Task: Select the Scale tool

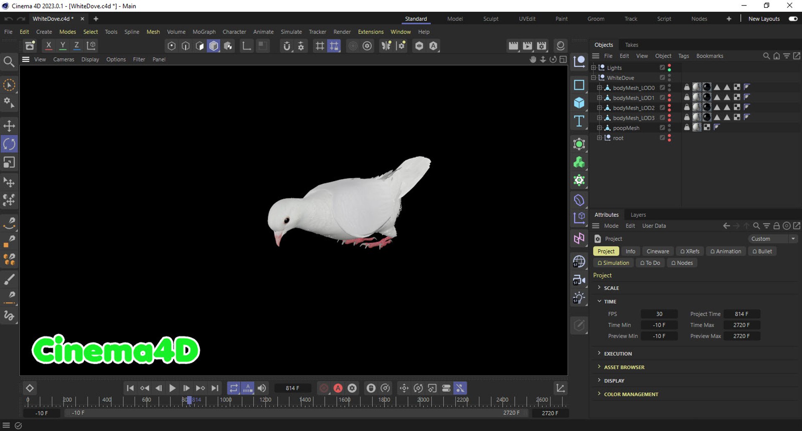Action: click(9, 162)
